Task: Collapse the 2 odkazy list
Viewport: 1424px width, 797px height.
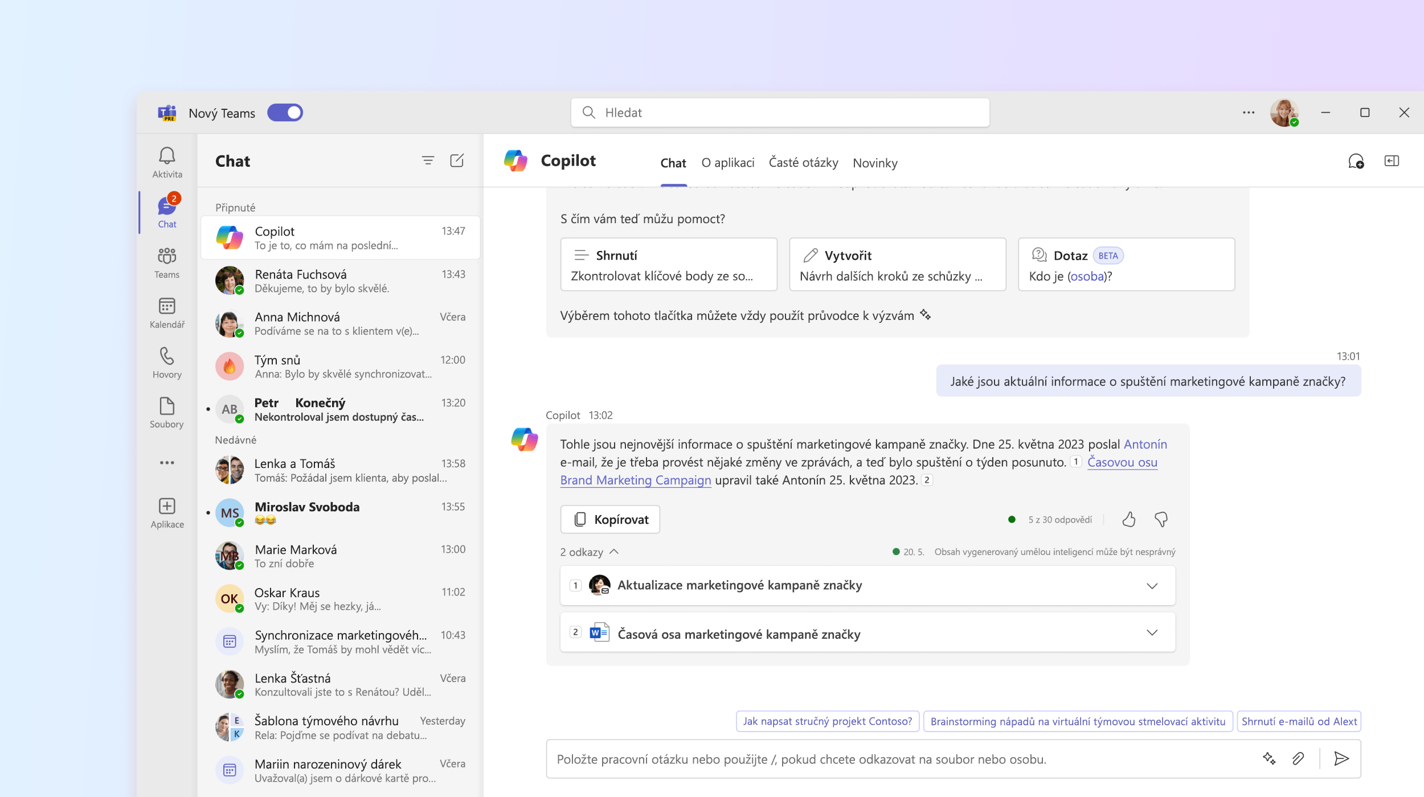Action: click(x=590, y=552)
